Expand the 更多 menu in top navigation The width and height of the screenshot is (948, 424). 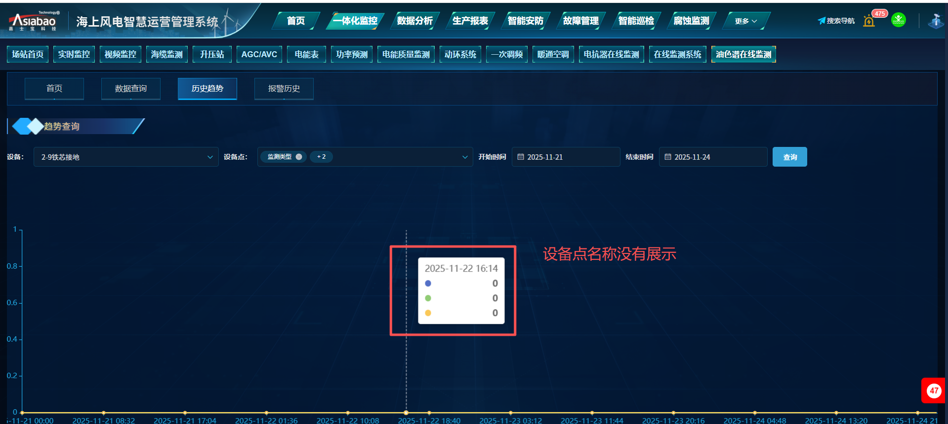(x=745, y=21)
